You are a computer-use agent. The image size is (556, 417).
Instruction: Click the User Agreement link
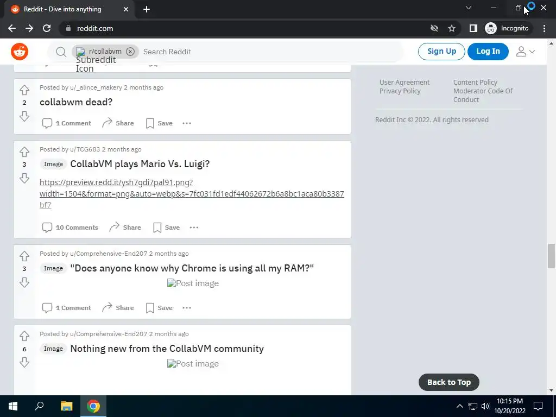point(404,83)
